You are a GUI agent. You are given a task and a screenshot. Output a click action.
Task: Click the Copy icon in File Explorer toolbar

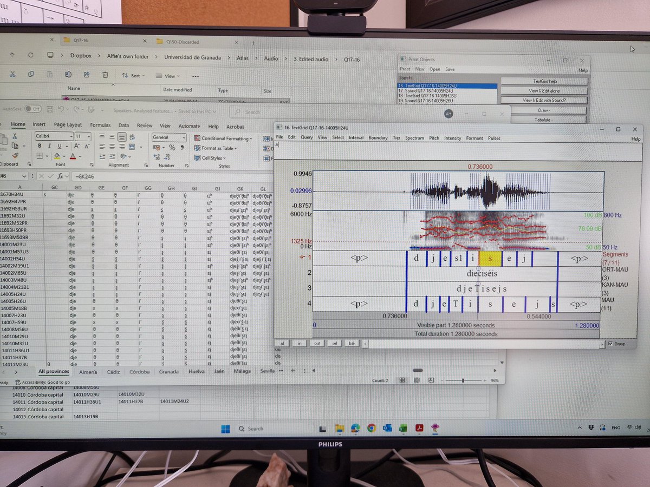coord(31,75)
